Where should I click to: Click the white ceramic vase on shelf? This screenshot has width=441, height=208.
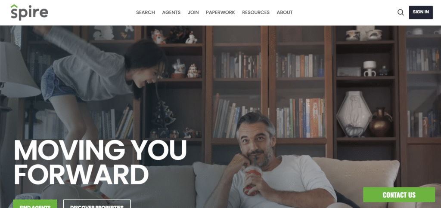point(354,114)
